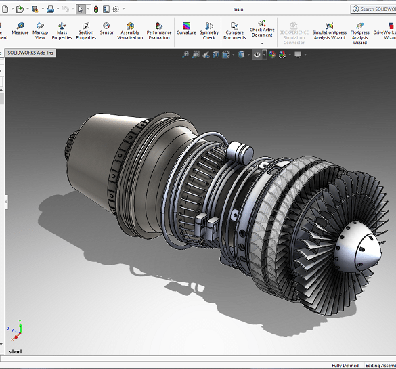Screen dimensions: 396x369
Task: Click the Search SOLIDWORKS input field
Action: coord(374,9)
